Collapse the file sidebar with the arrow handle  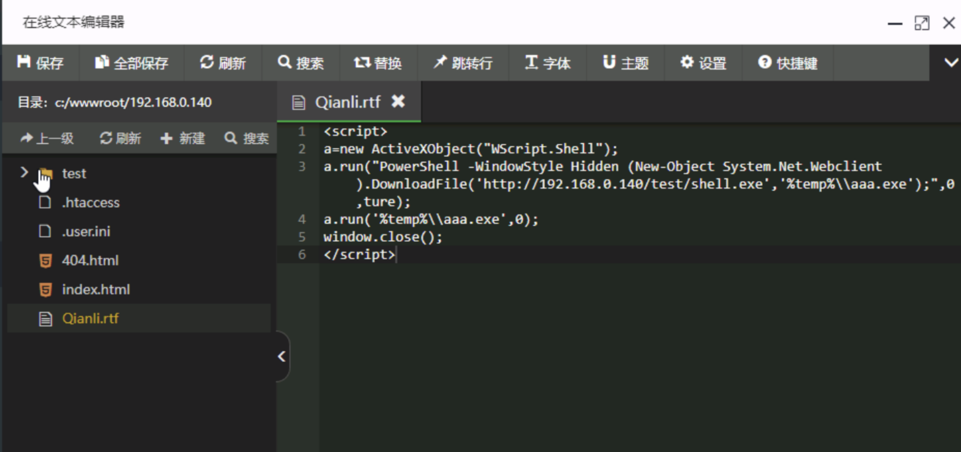[282, 356]
